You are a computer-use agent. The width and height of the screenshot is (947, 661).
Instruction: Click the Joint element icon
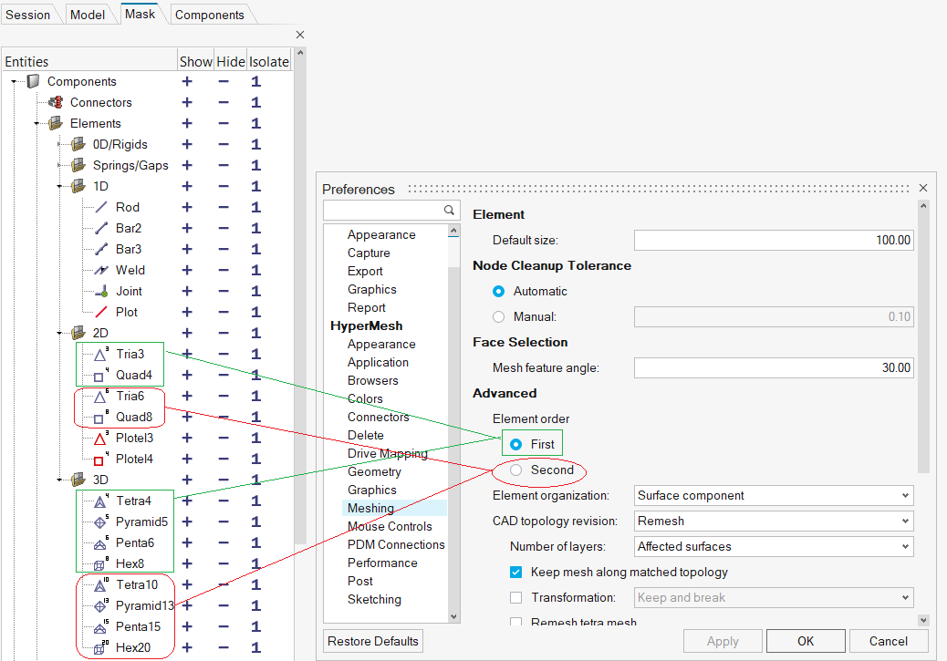click(101, 292)
